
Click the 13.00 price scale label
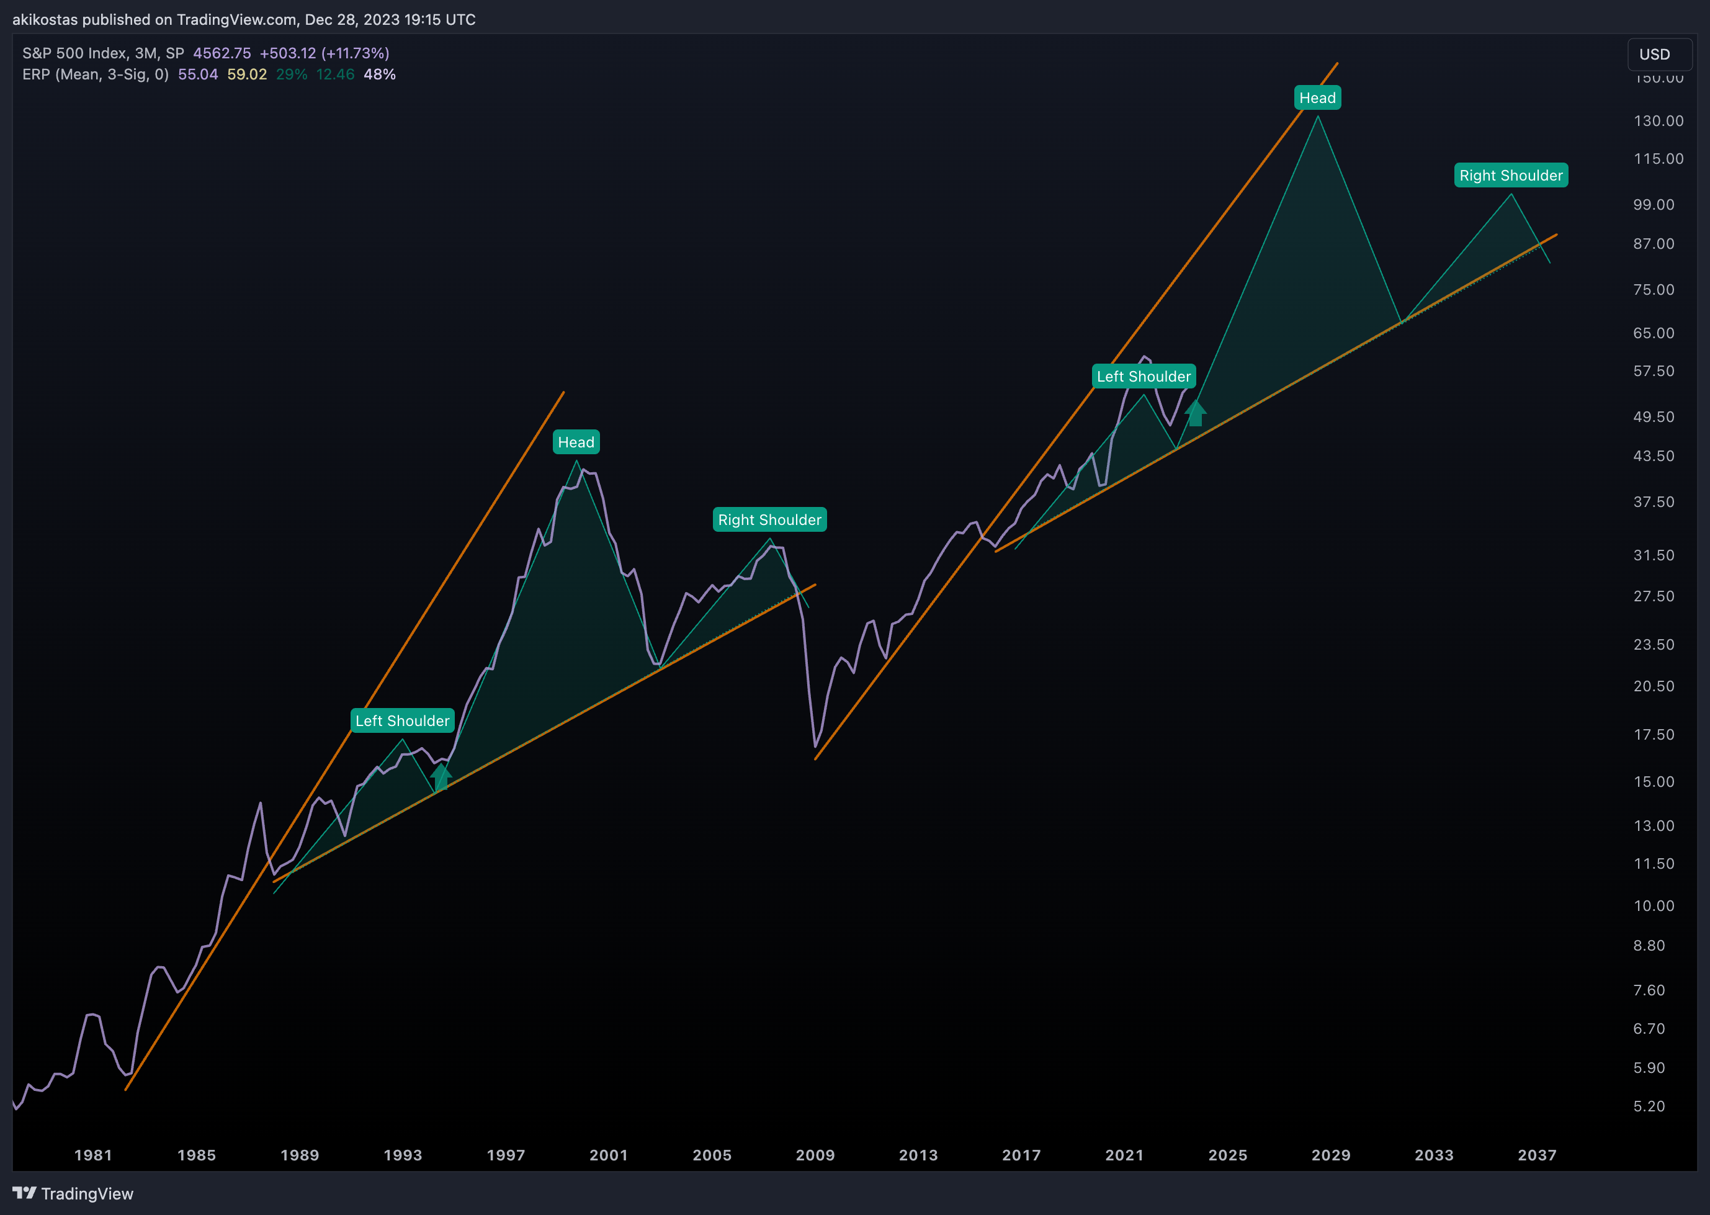point(1654,826)
